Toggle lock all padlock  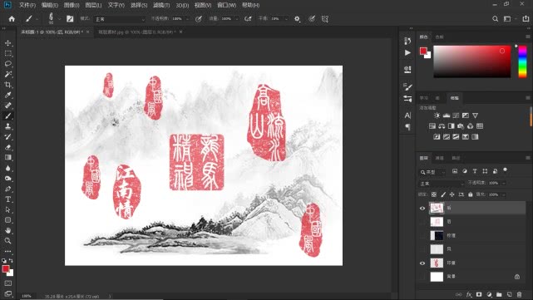470,194
